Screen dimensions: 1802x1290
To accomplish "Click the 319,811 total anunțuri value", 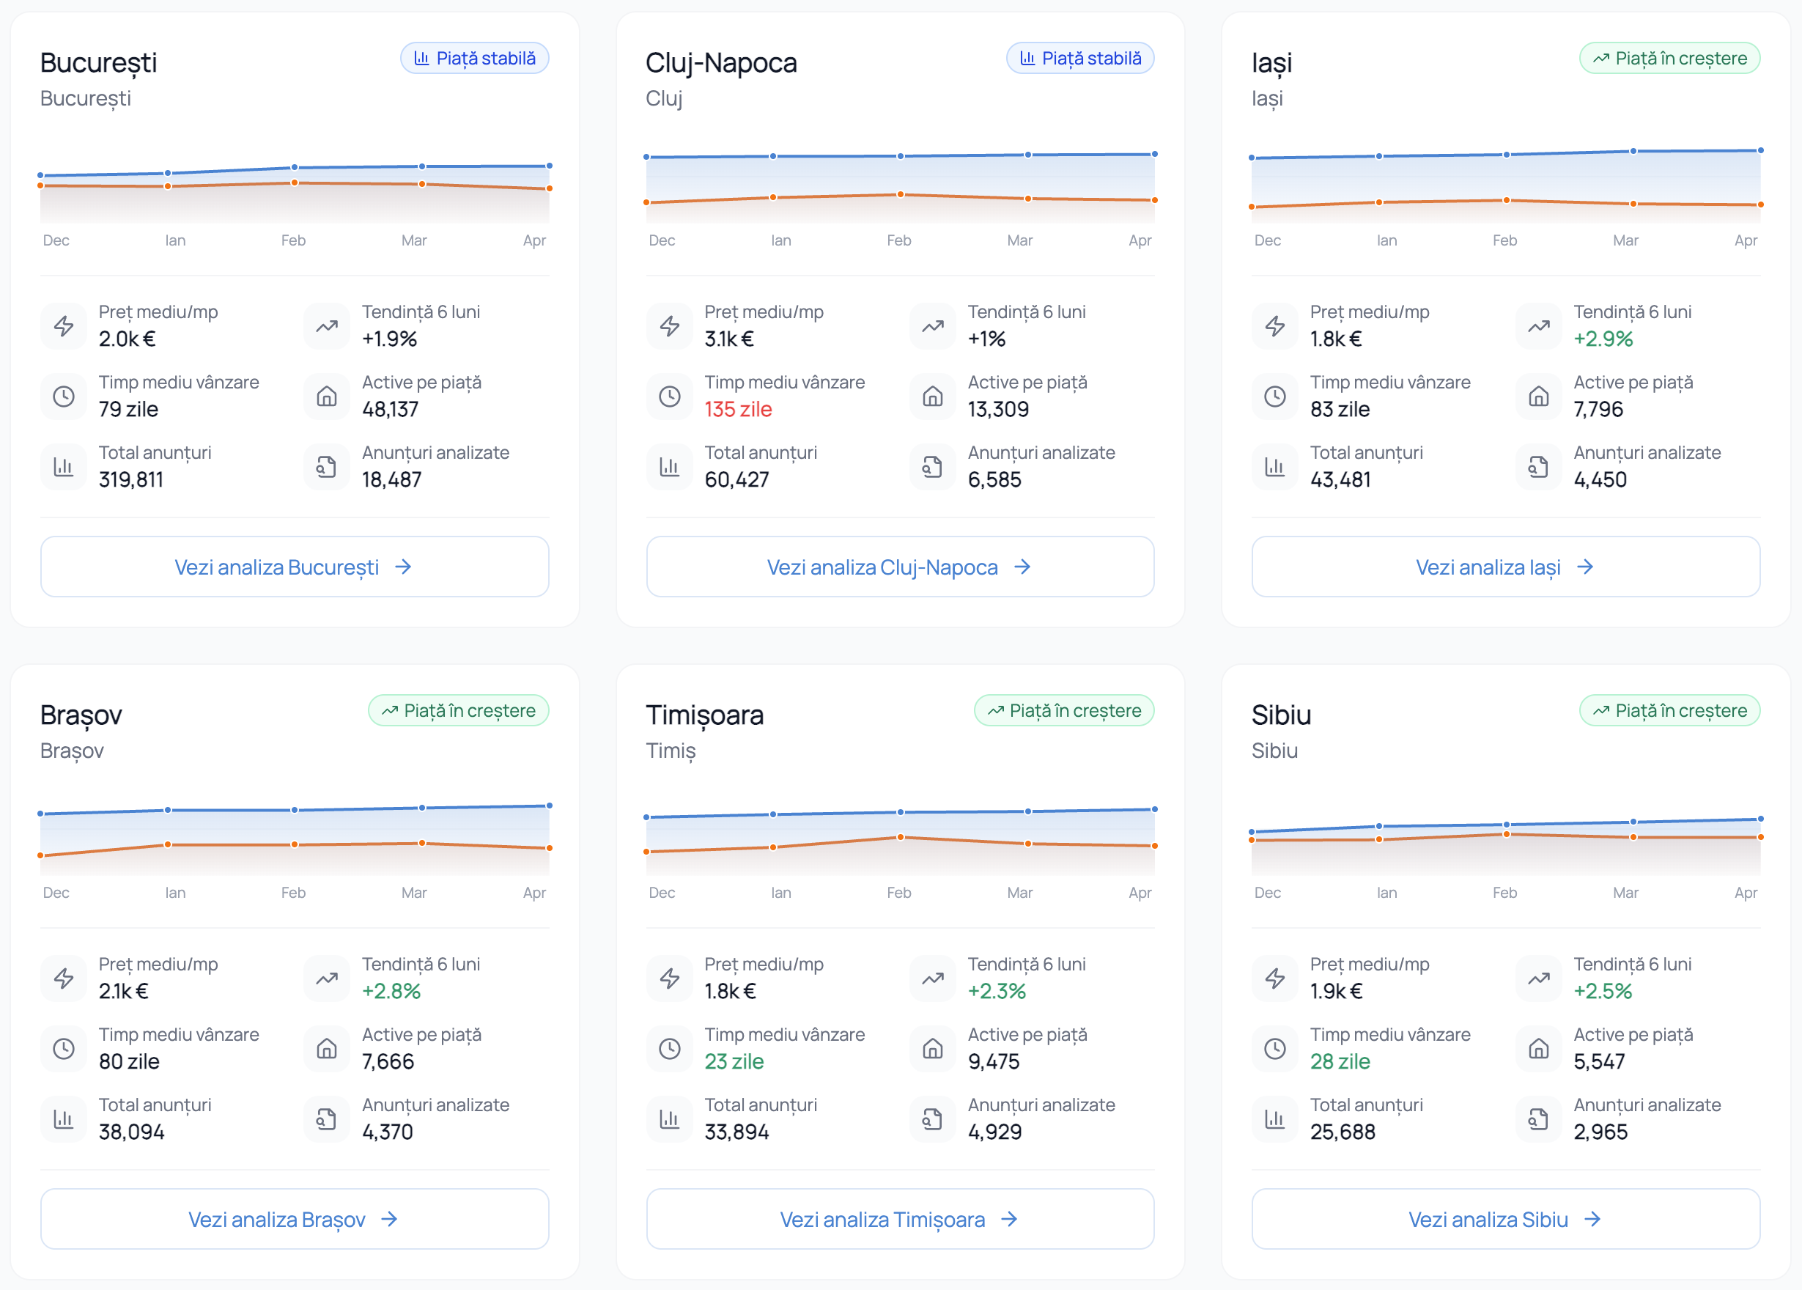I will pos(130,480).
